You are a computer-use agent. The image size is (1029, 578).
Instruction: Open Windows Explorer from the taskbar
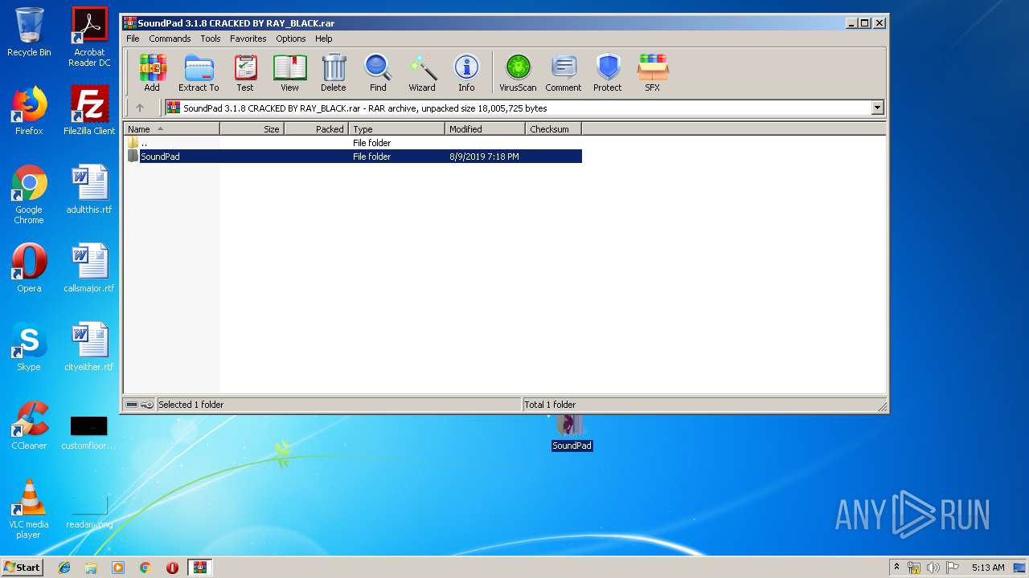pos(91,568)
